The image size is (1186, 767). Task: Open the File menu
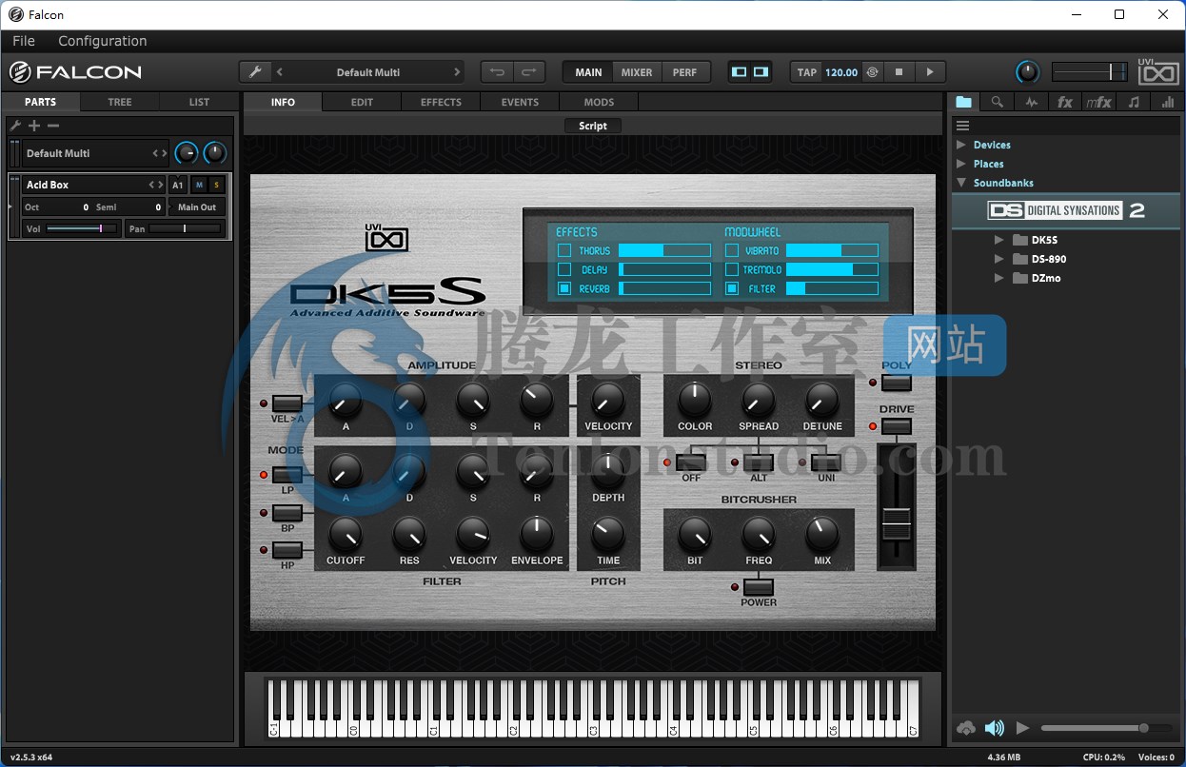tap(24, 41)
